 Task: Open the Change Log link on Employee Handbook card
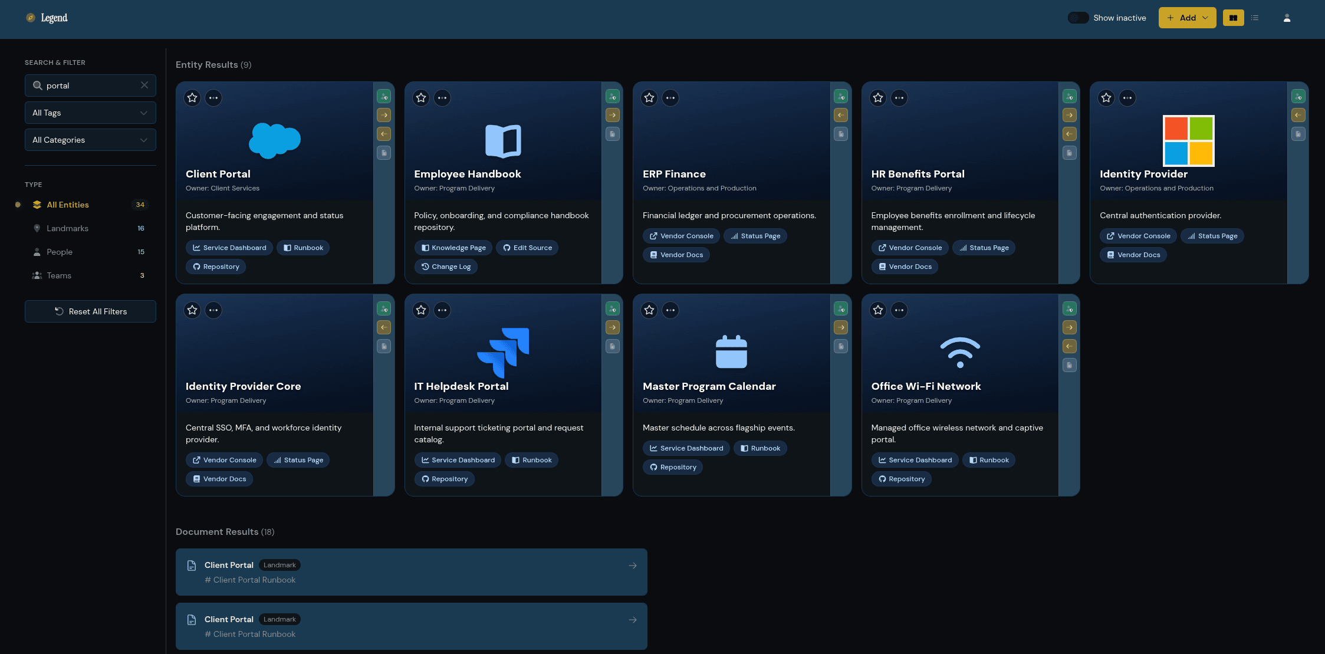(446, 267)
